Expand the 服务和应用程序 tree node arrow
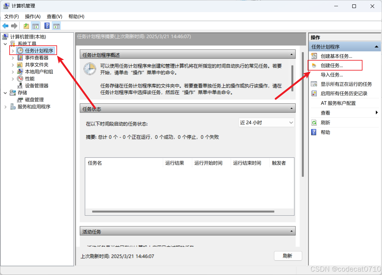 coord(5,107)
